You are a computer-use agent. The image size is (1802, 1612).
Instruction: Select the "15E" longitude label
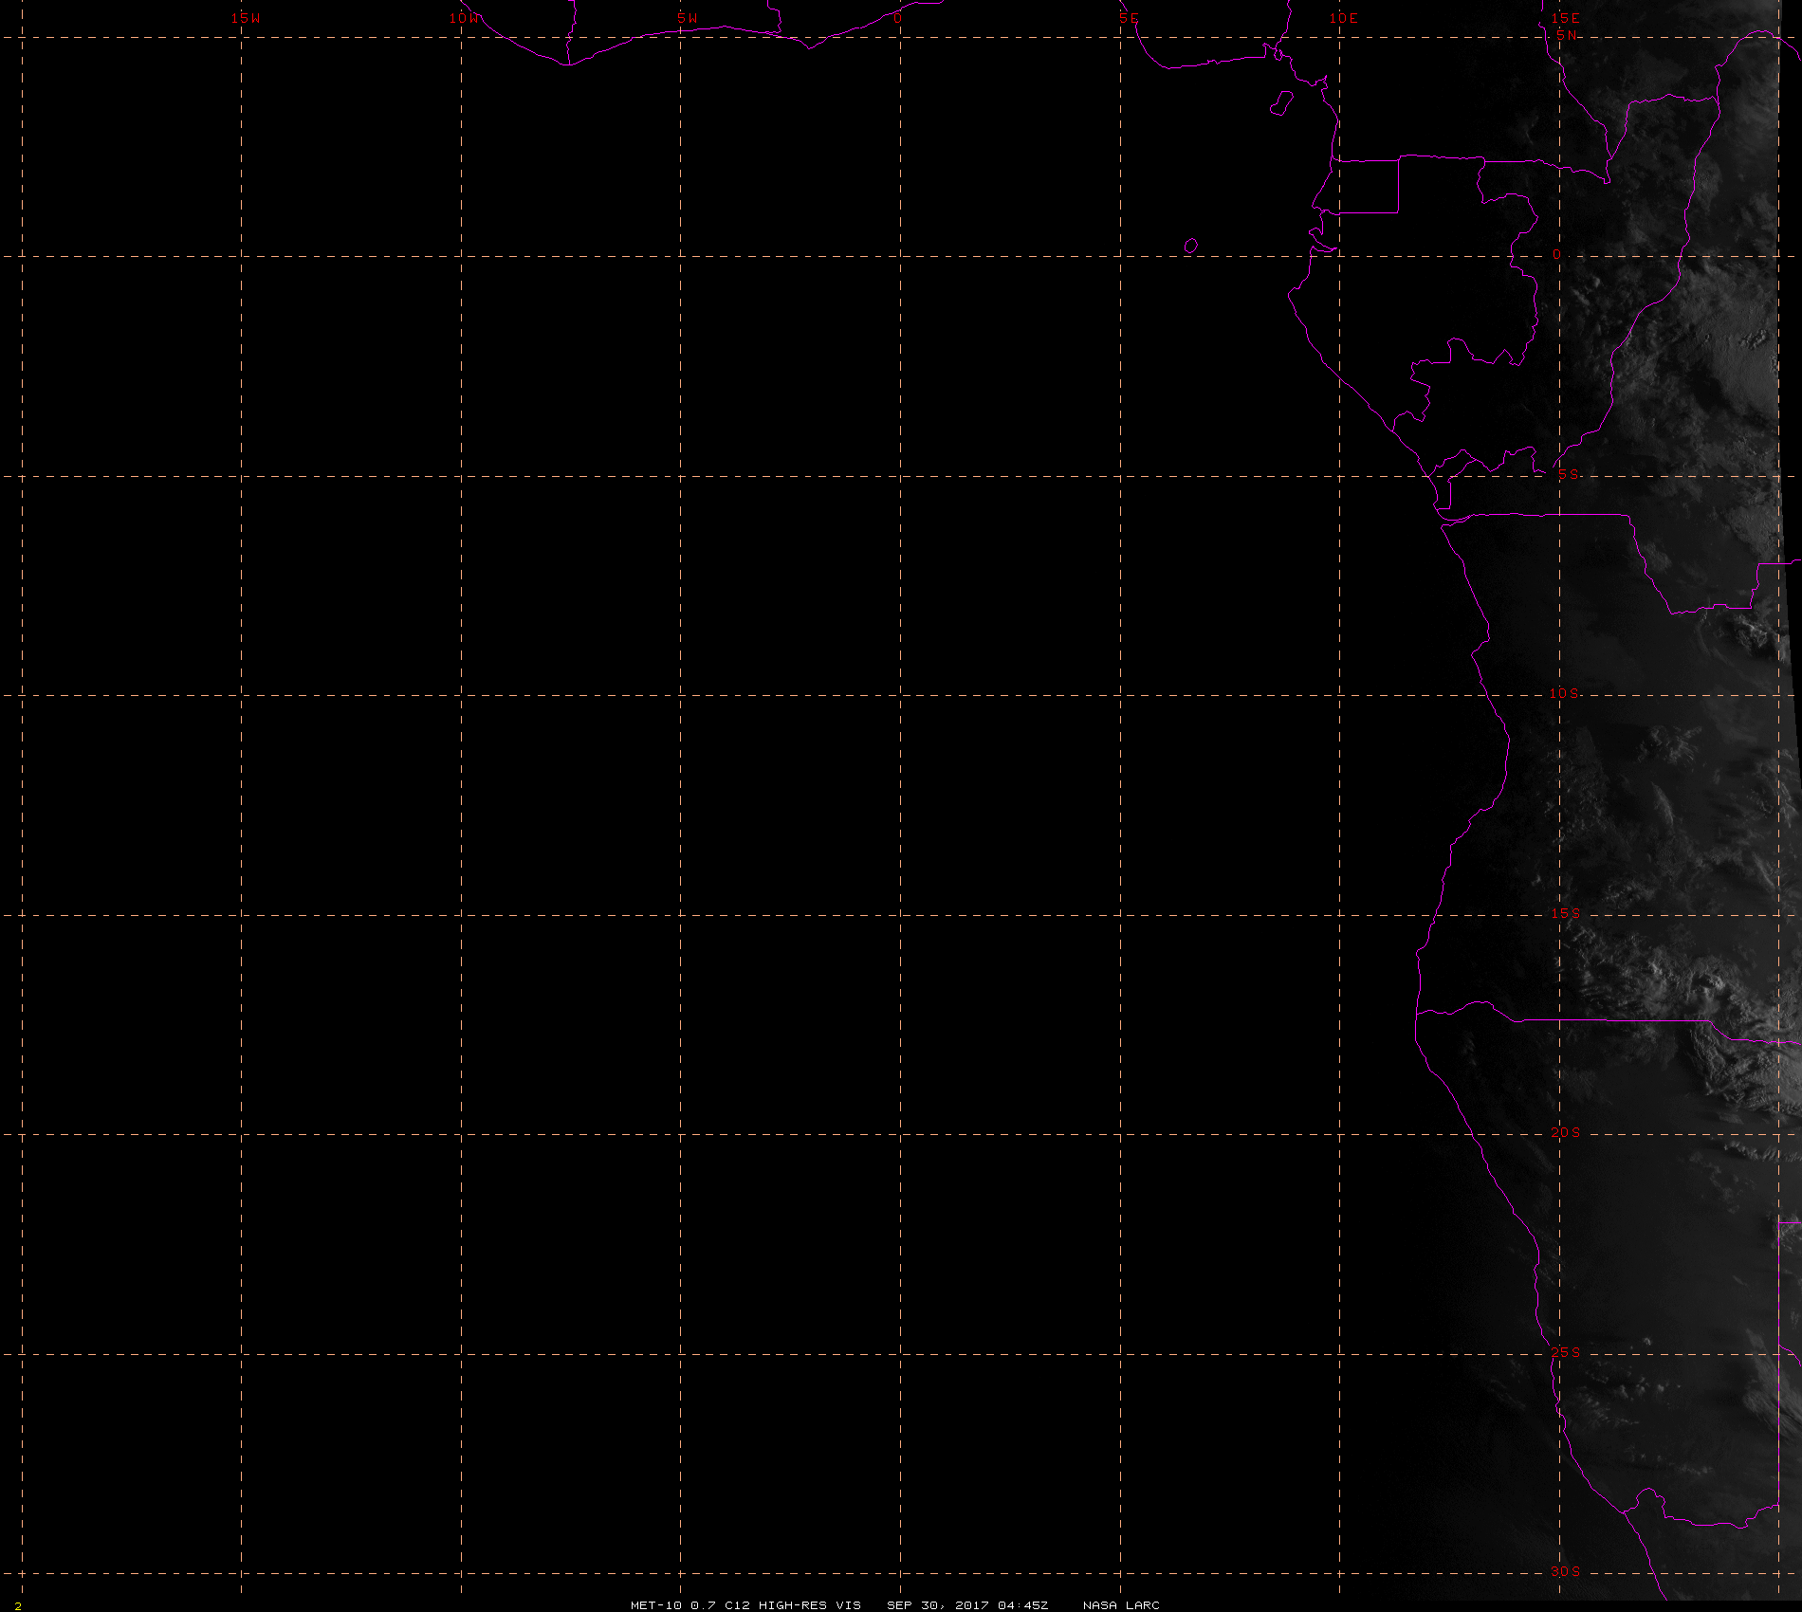click(x=1565, y=18)
